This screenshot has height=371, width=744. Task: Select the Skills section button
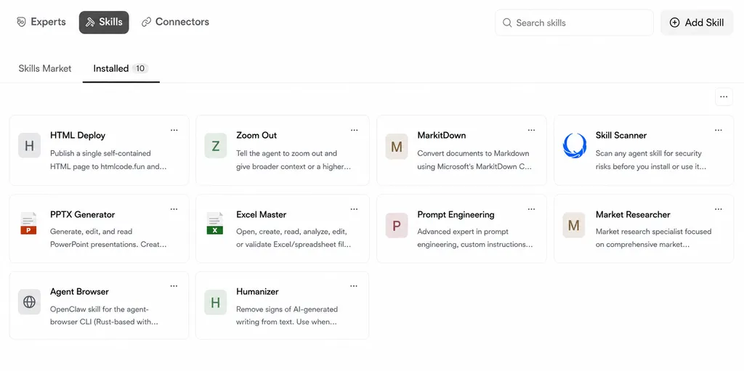[104, 22]
